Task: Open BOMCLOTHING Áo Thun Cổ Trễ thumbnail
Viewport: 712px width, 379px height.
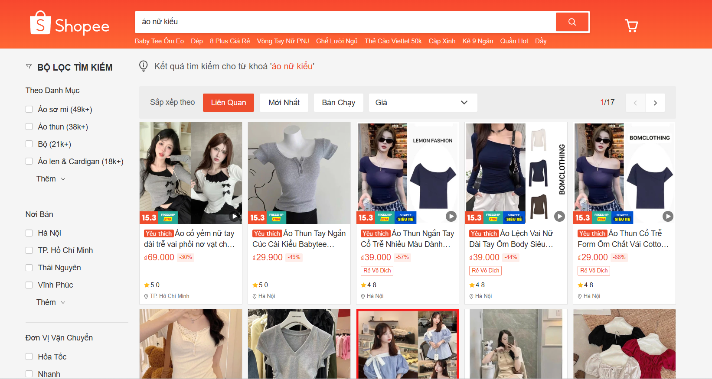Action: pos(624,173)
